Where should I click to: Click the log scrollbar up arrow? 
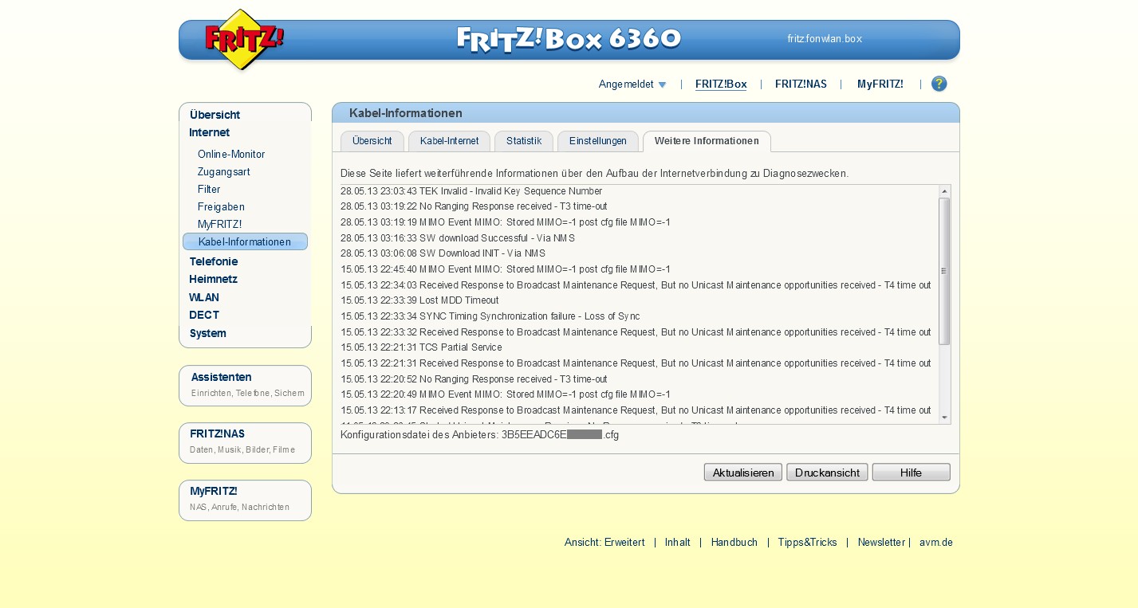(945, 191)
